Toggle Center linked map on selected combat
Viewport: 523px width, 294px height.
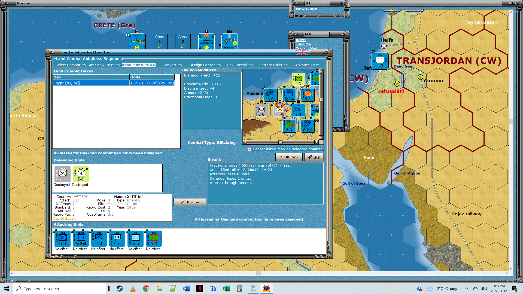pos(250,149)
